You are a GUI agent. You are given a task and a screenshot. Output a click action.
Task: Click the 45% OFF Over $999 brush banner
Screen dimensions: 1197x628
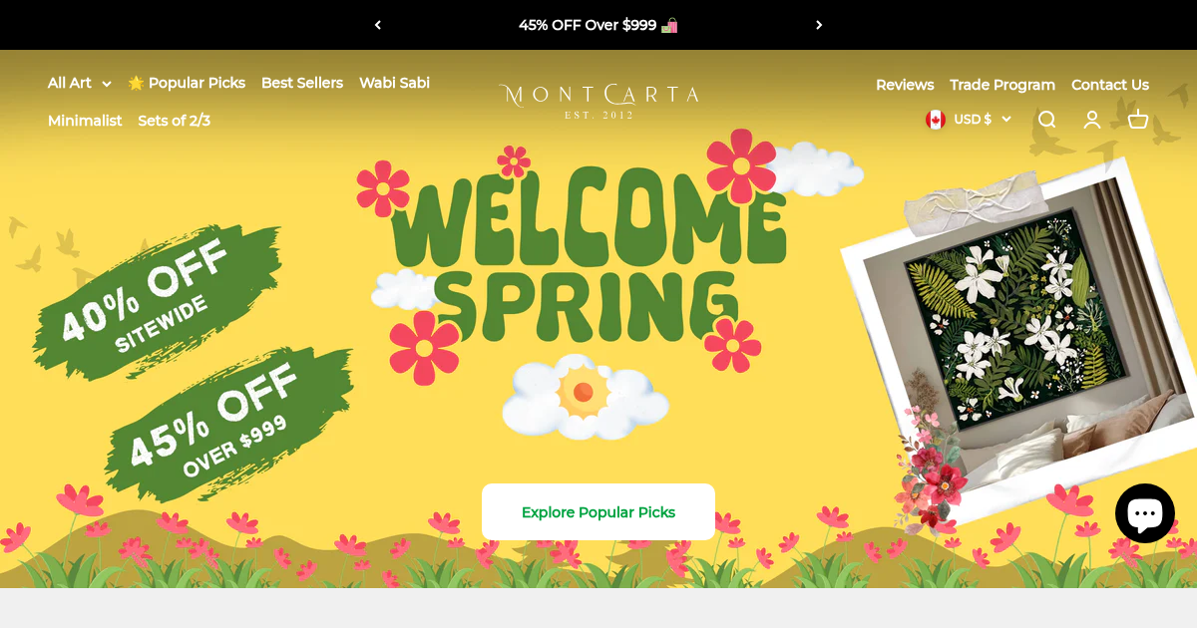229,427
